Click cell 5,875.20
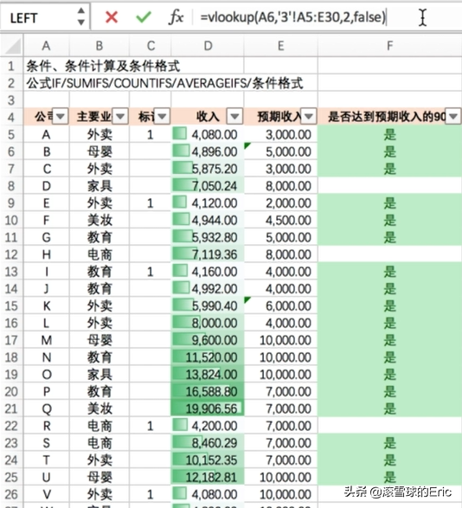Screen dimensions: 462x508 coord(208,169)
